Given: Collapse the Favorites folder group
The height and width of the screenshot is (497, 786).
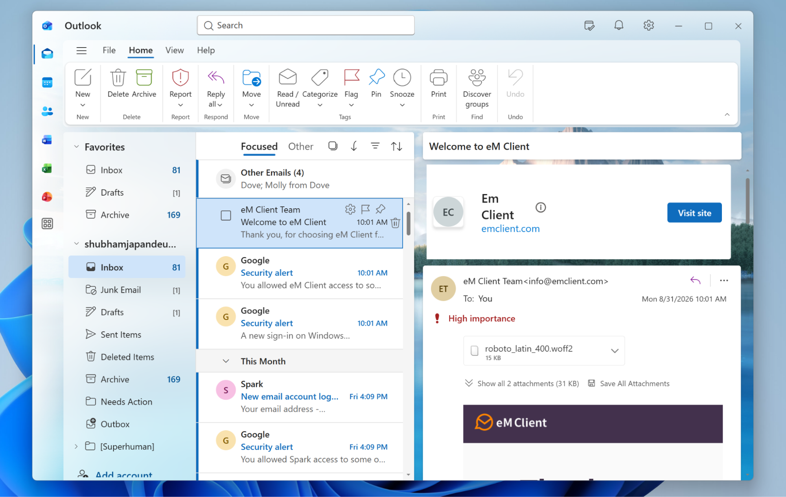Looking at the screenshot, I should (76, 147).
